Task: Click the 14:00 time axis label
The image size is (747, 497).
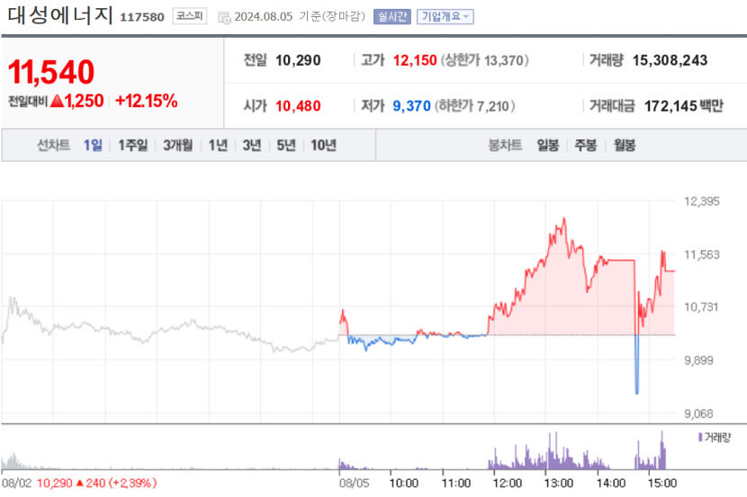Action: point(611,484)
